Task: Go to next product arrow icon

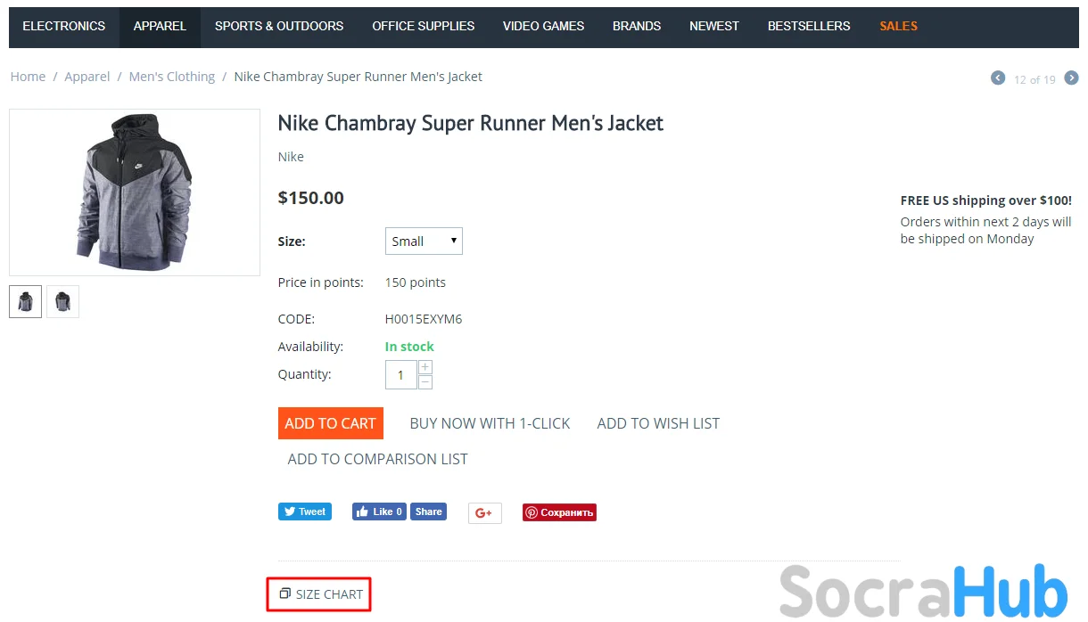Action: (x=1072, y=78)
